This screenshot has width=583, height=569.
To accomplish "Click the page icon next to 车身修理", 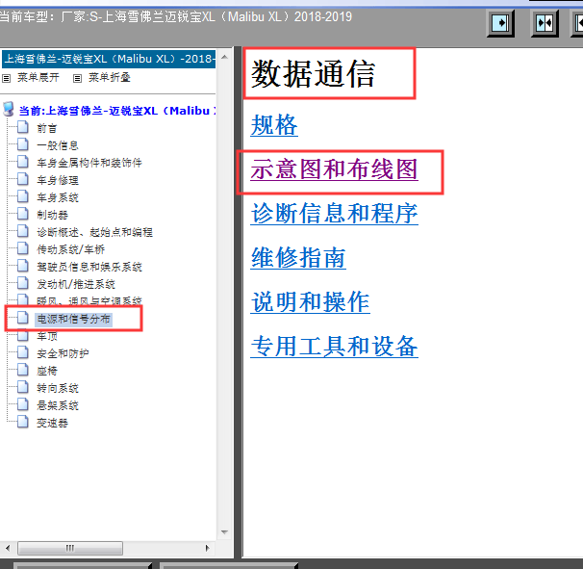I will pyautogui.click(x=23, y=179).
